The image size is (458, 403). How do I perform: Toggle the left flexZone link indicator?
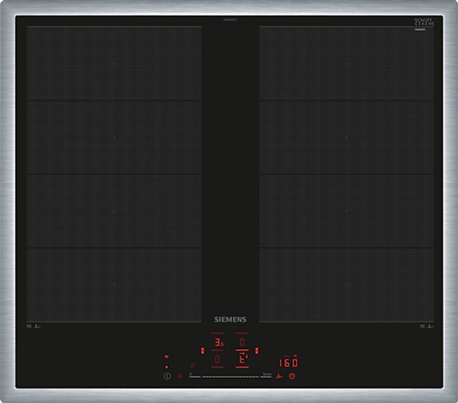click(202, 351)
